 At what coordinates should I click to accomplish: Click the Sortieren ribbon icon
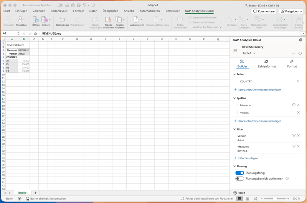(x=230, y=20)
